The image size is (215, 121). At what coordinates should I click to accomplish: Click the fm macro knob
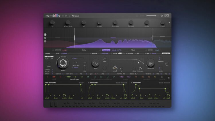click(52, 22)
